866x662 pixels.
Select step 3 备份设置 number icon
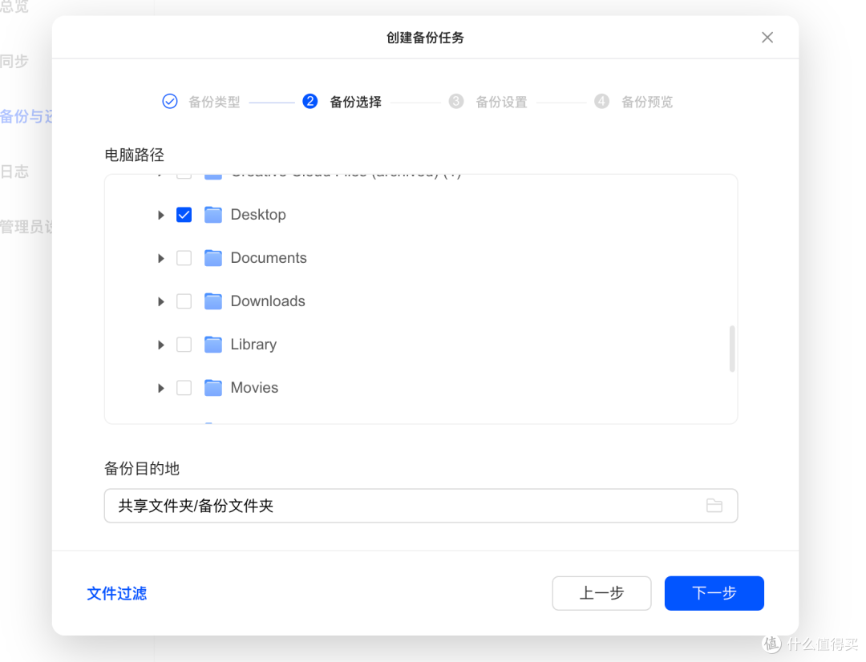[x=455, y=102]
